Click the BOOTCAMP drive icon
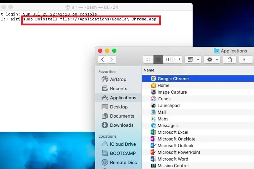Screen dimensions: 254x169 tap(105, 153)
